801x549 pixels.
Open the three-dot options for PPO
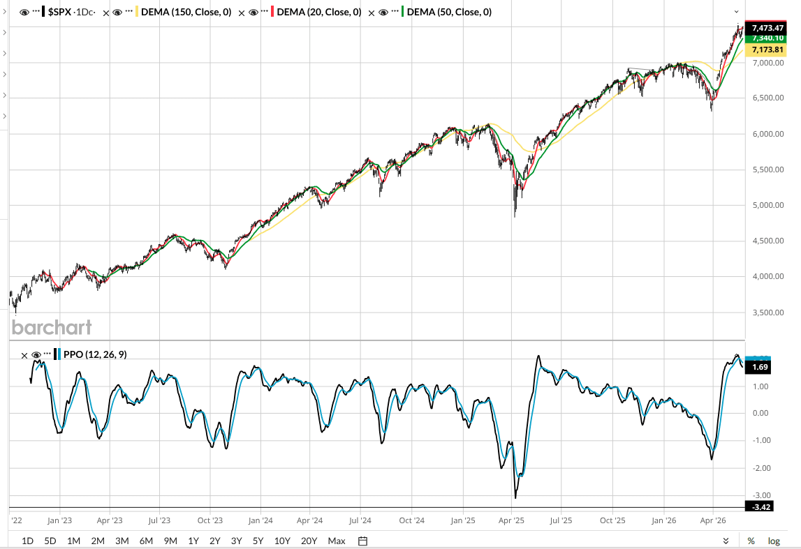pos(47,354)
